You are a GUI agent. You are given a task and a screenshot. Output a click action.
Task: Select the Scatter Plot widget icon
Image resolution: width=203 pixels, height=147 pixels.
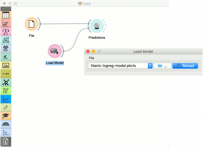[6, 23]
